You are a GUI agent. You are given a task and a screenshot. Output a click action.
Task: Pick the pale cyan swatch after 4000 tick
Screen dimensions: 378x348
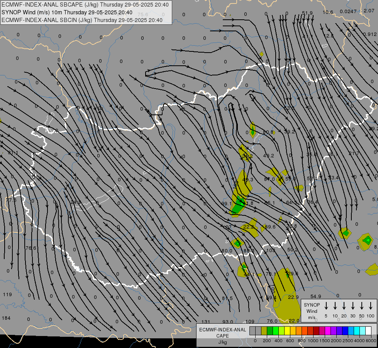point(363,331)
